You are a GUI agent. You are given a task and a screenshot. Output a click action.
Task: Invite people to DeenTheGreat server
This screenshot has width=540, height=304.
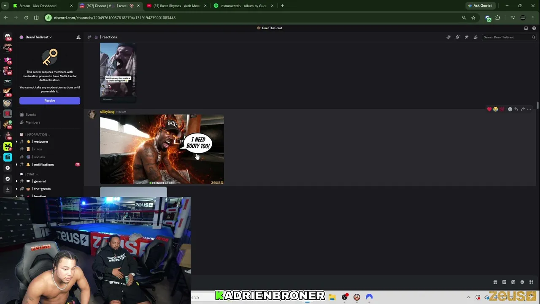[78, 37]
